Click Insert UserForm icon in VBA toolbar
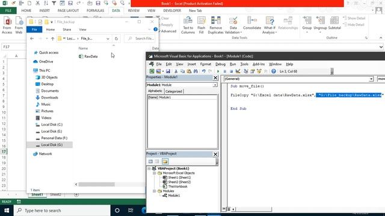This screenshot has width=385, height=216. coord(158,71)
